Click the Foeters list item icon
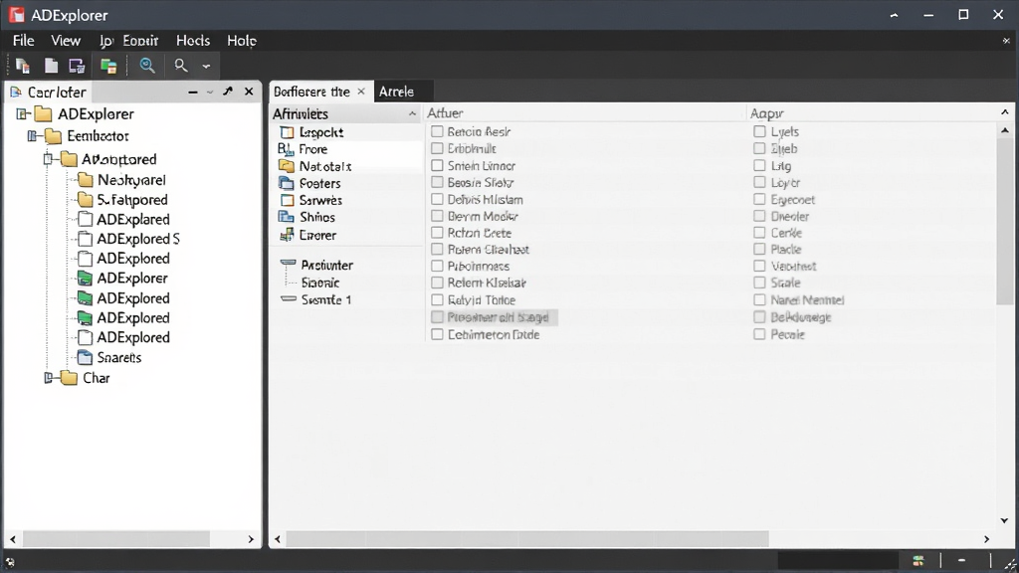The height and width of the screenshot is (573, 1019). tap(286, 183)
